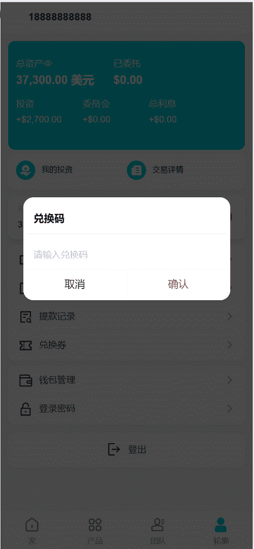Click the 登出 text label
The height and width of the screenshot is (549, 254).
[x=137, y=450]
